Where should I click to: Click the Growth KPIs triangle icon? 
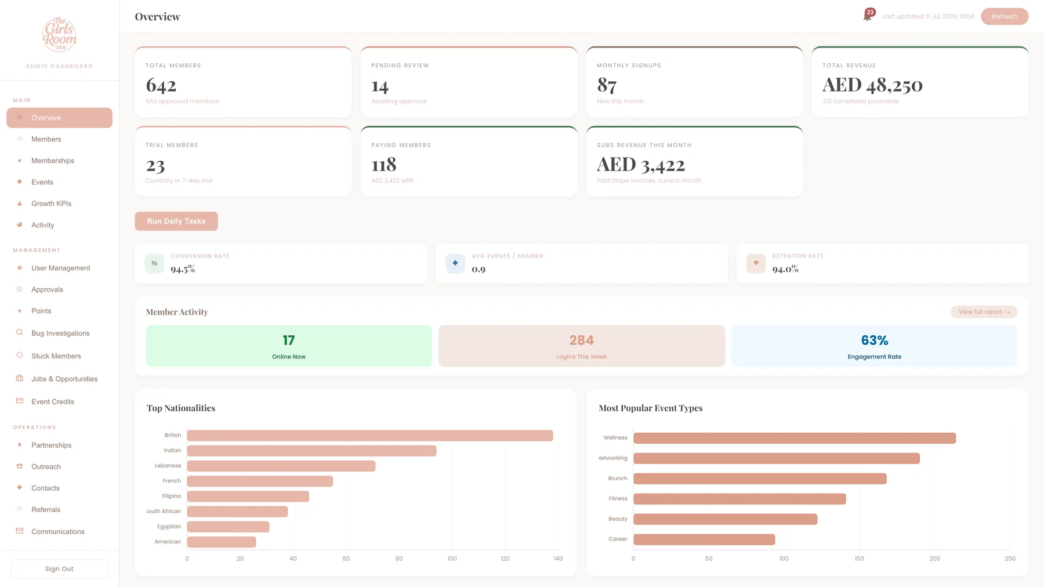(x=20, y=204)
